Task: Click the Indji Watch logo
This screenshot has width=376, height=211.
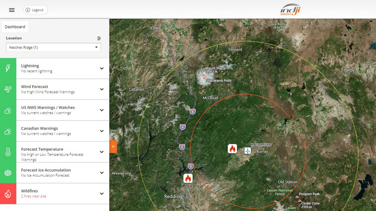Action: 290,10
